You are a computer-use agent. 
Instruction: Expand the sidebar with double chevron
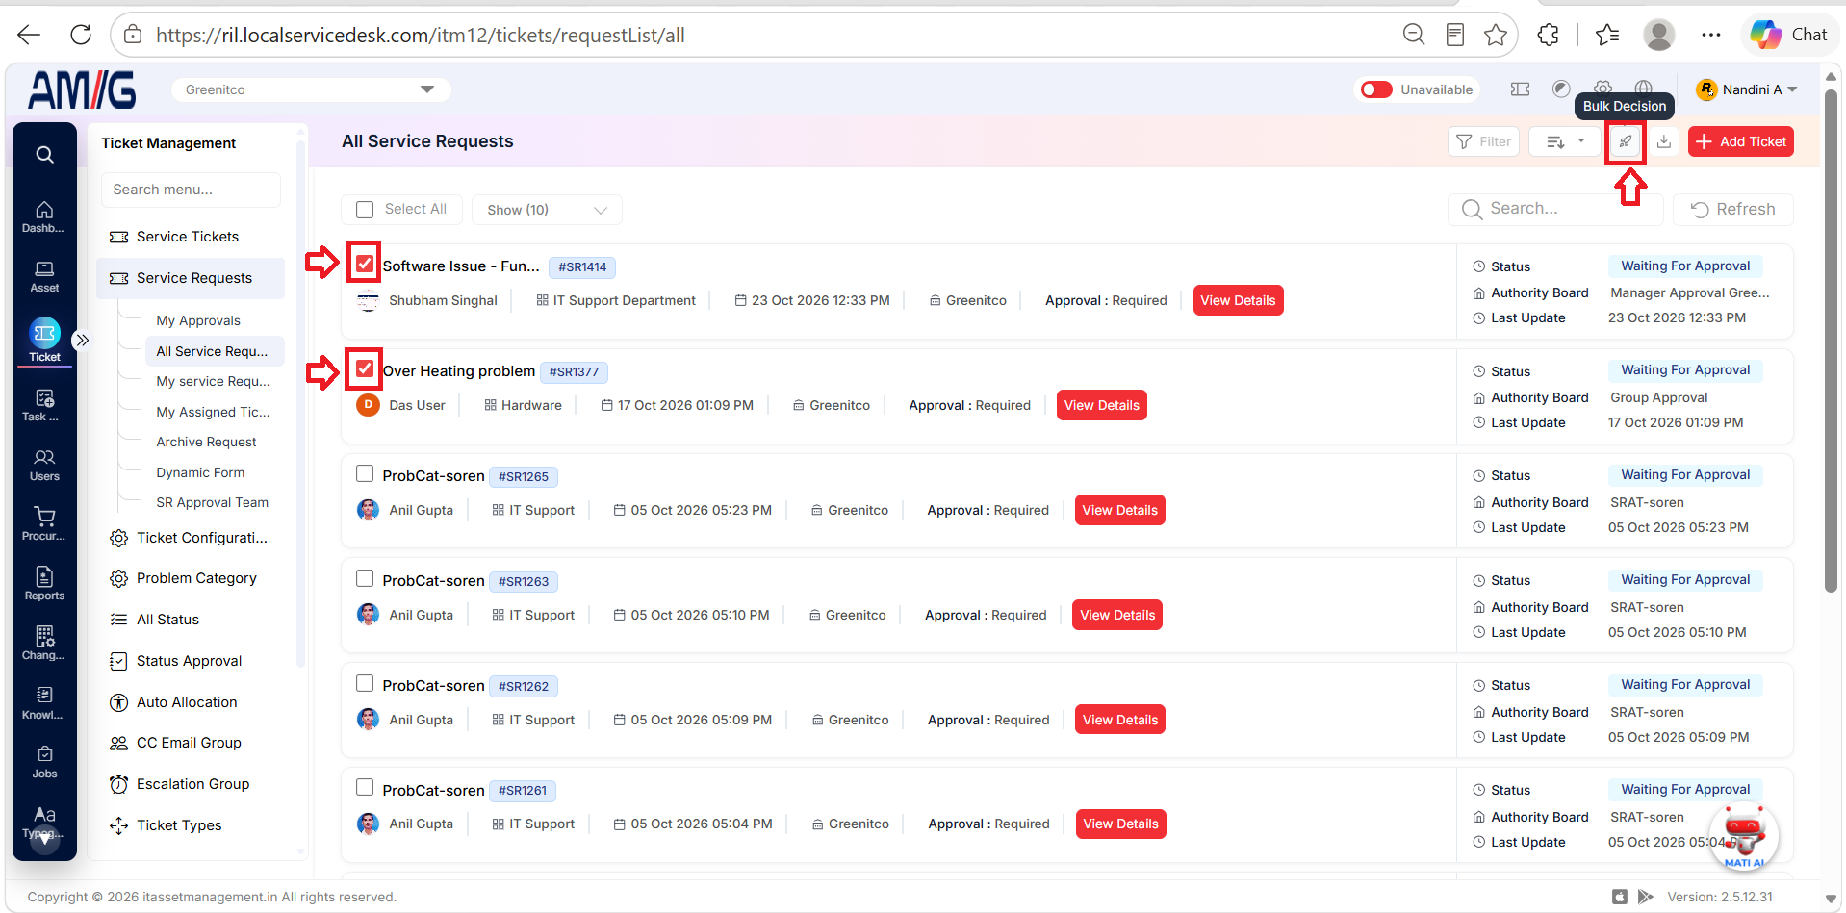83,340
